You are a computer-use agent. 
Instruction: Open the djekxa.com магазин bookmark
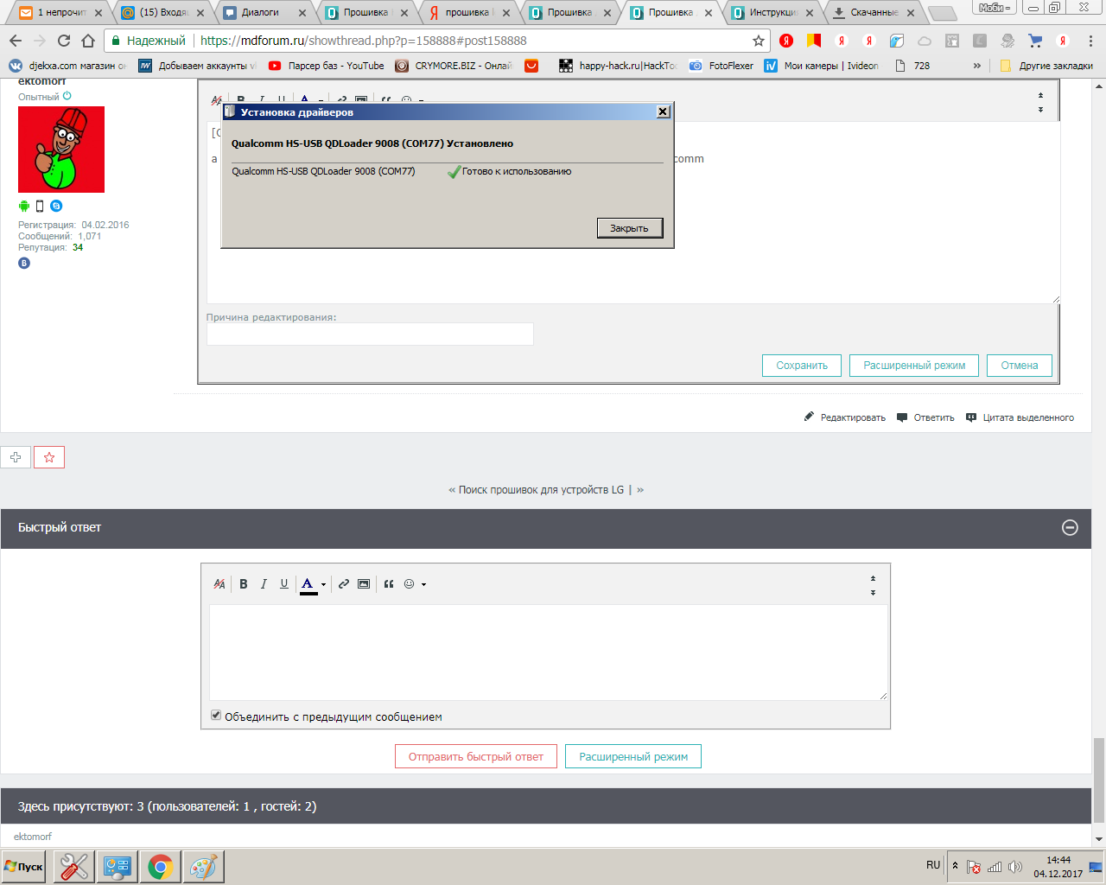click(x=68, y=66)
